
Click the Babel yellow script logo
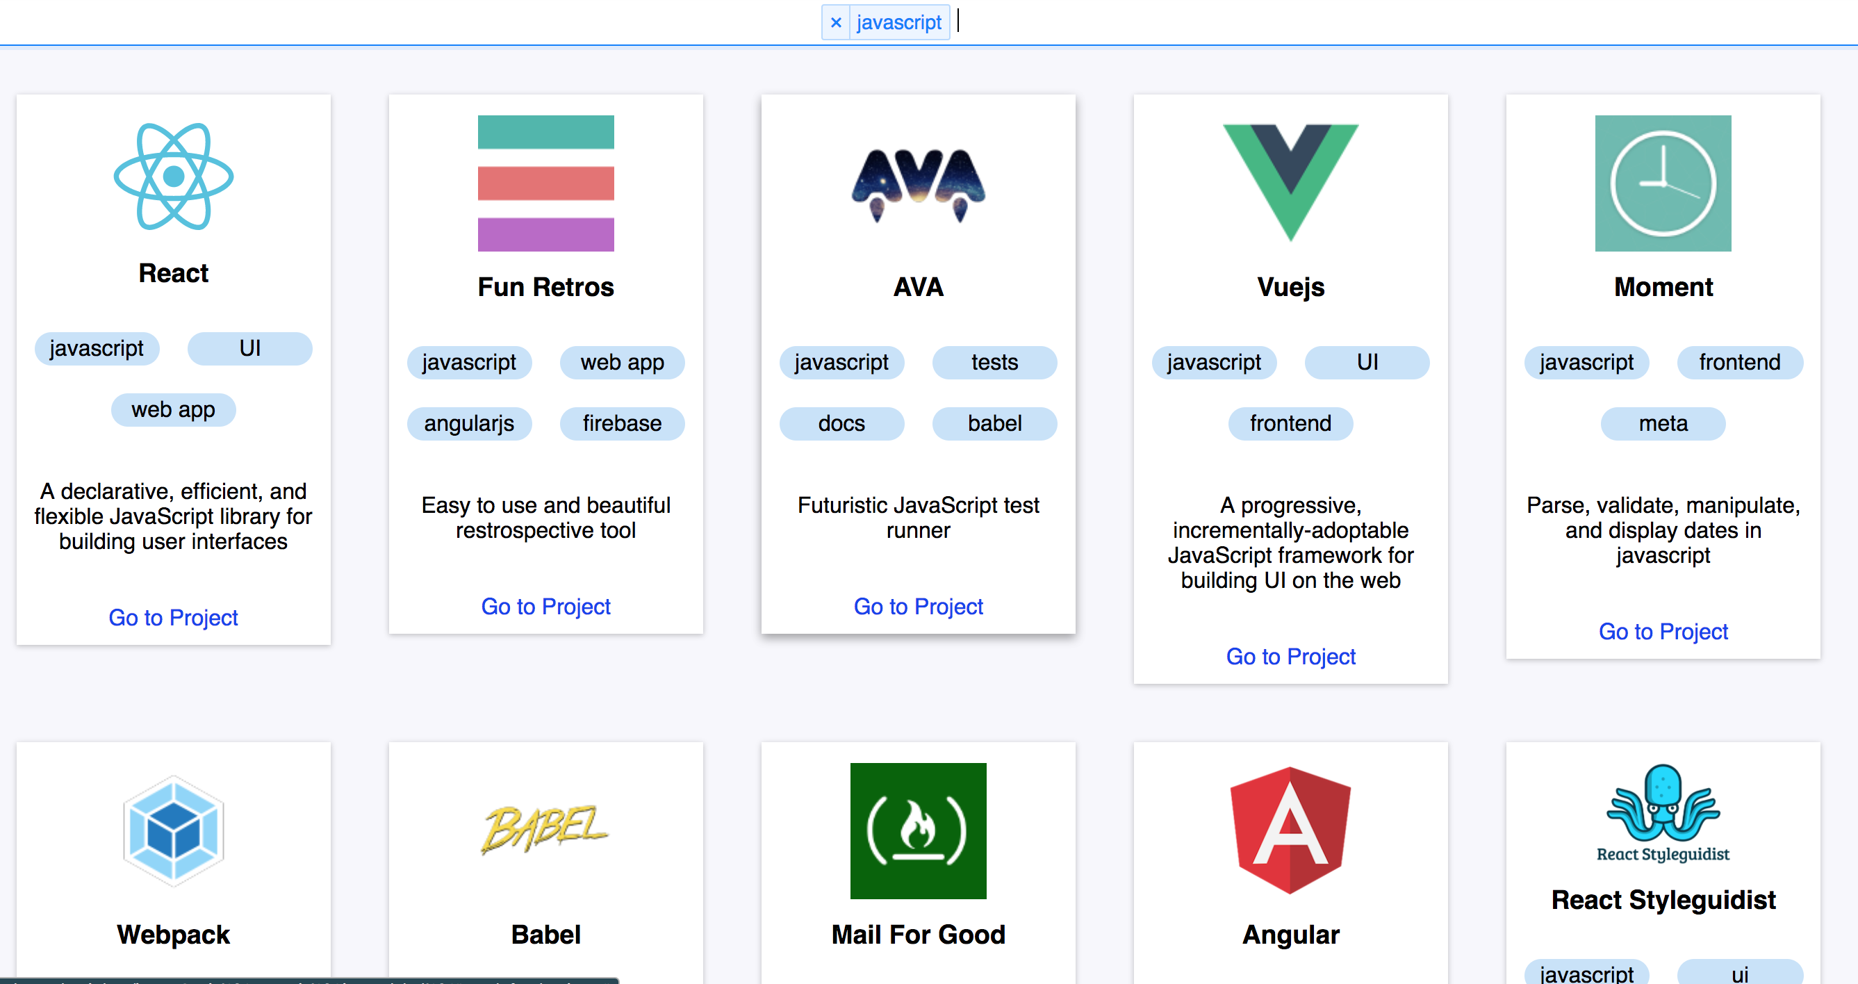click(x=545, y=830)
